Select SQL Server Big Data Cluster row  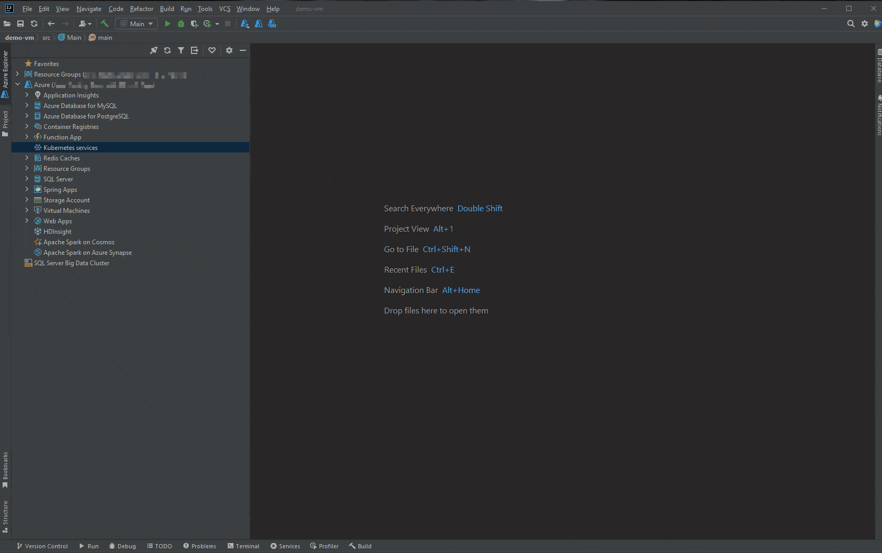coord(131,263)
